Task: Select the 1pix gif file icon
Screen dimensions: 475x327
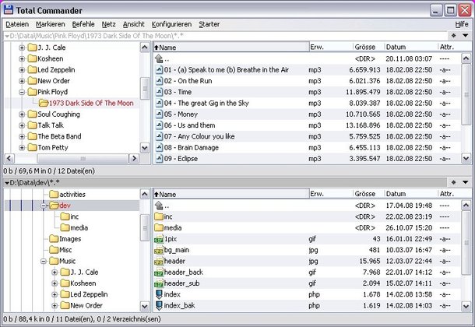Action: (x=158, y=237)
